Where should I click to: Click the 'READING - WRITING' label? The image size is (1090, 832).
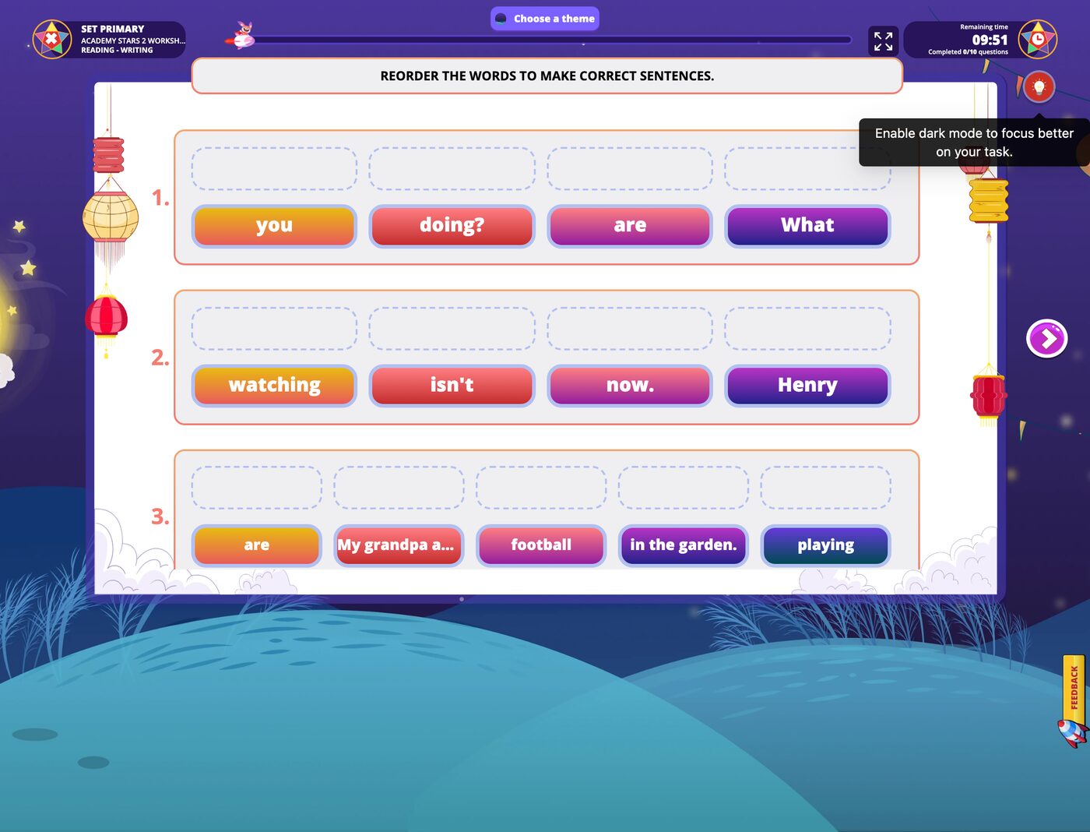117,50
